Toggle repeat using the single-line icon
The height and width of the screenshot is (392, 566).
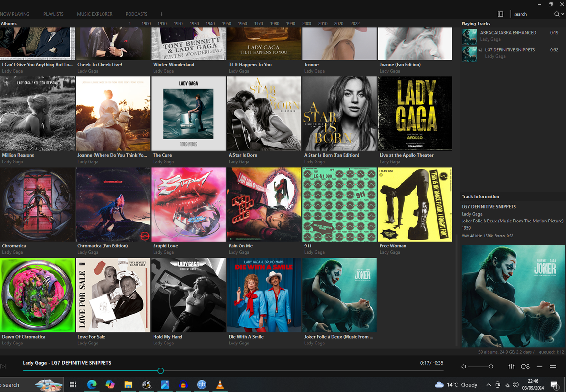pos(540,367)
